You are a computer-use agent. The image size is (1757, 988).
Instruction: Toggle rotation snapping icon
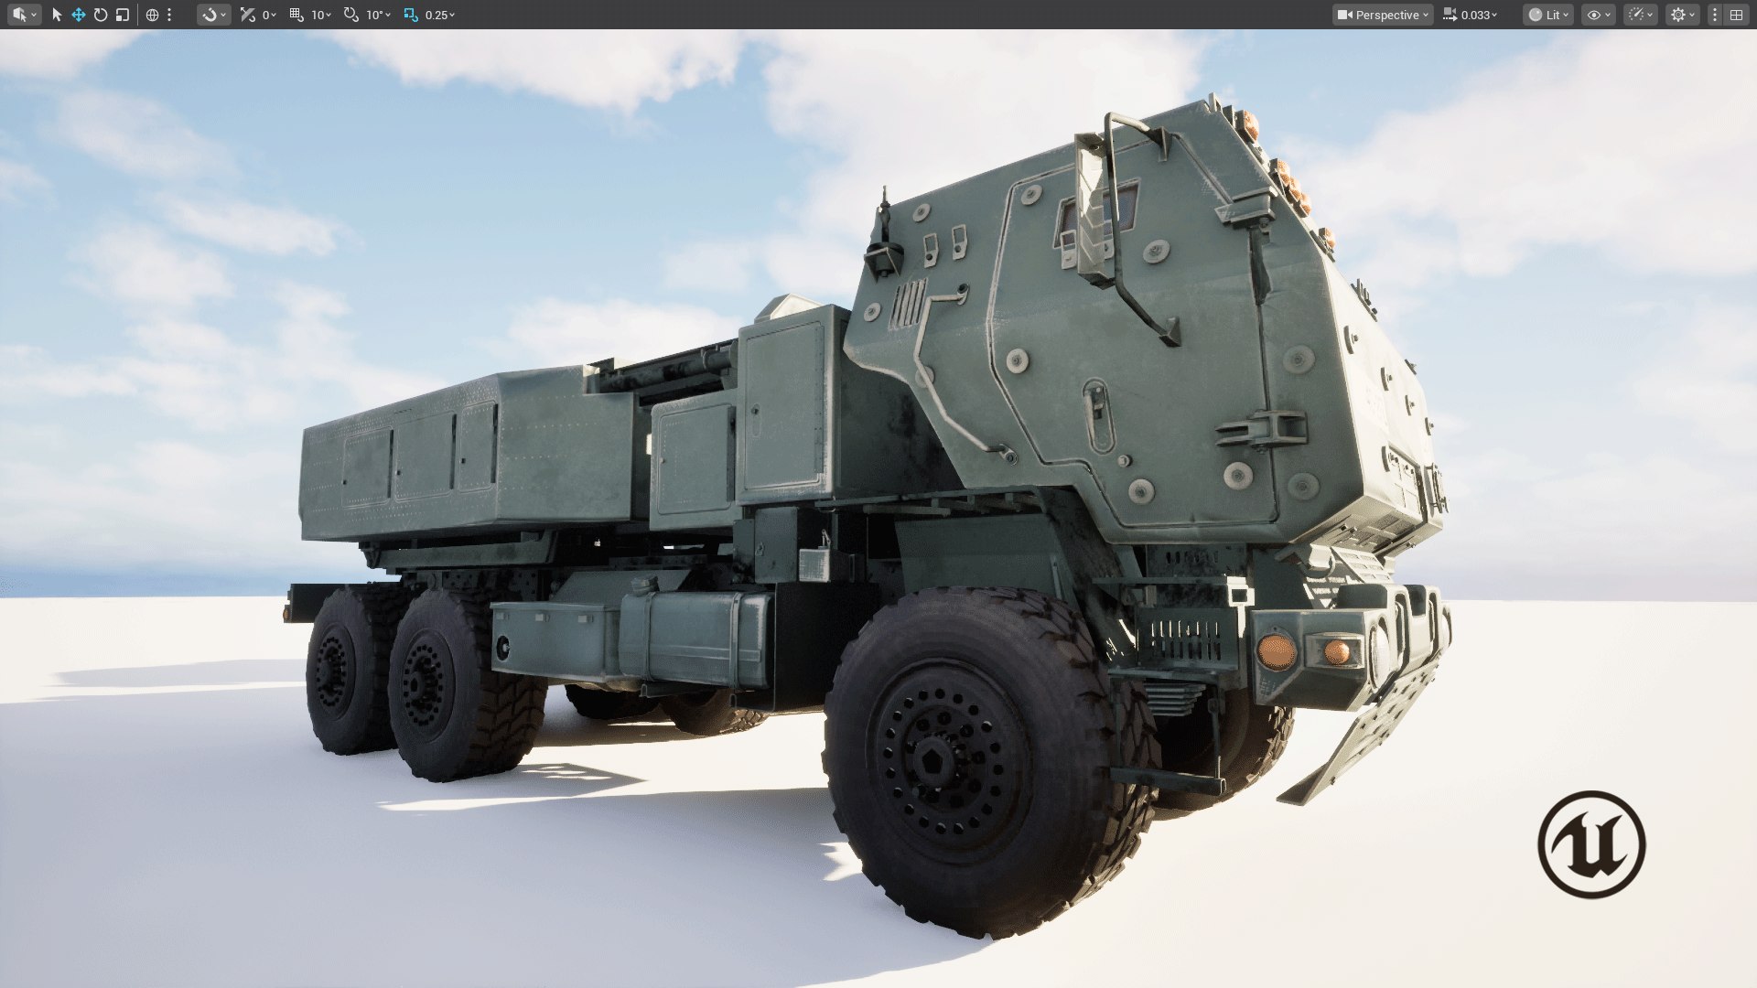point(350,15)
